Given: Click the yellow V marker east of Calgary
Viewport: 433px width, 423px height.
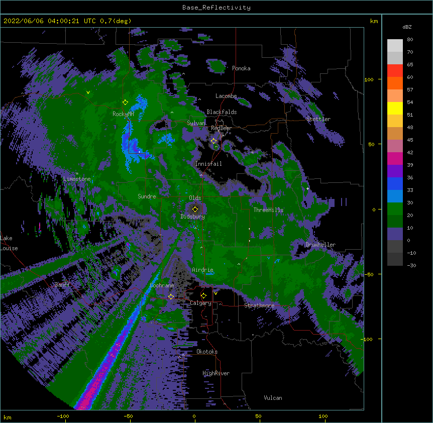Looking at the screenshot, I should pyautogui.click(x=215, y=293).
